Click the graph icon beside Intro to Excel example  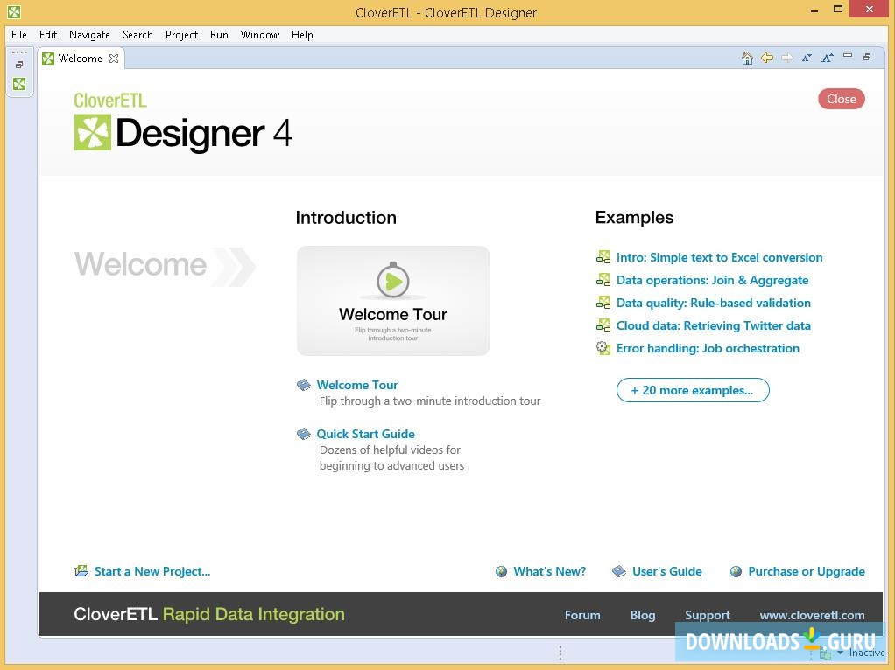pyautogui.click(x=603, y=256)
